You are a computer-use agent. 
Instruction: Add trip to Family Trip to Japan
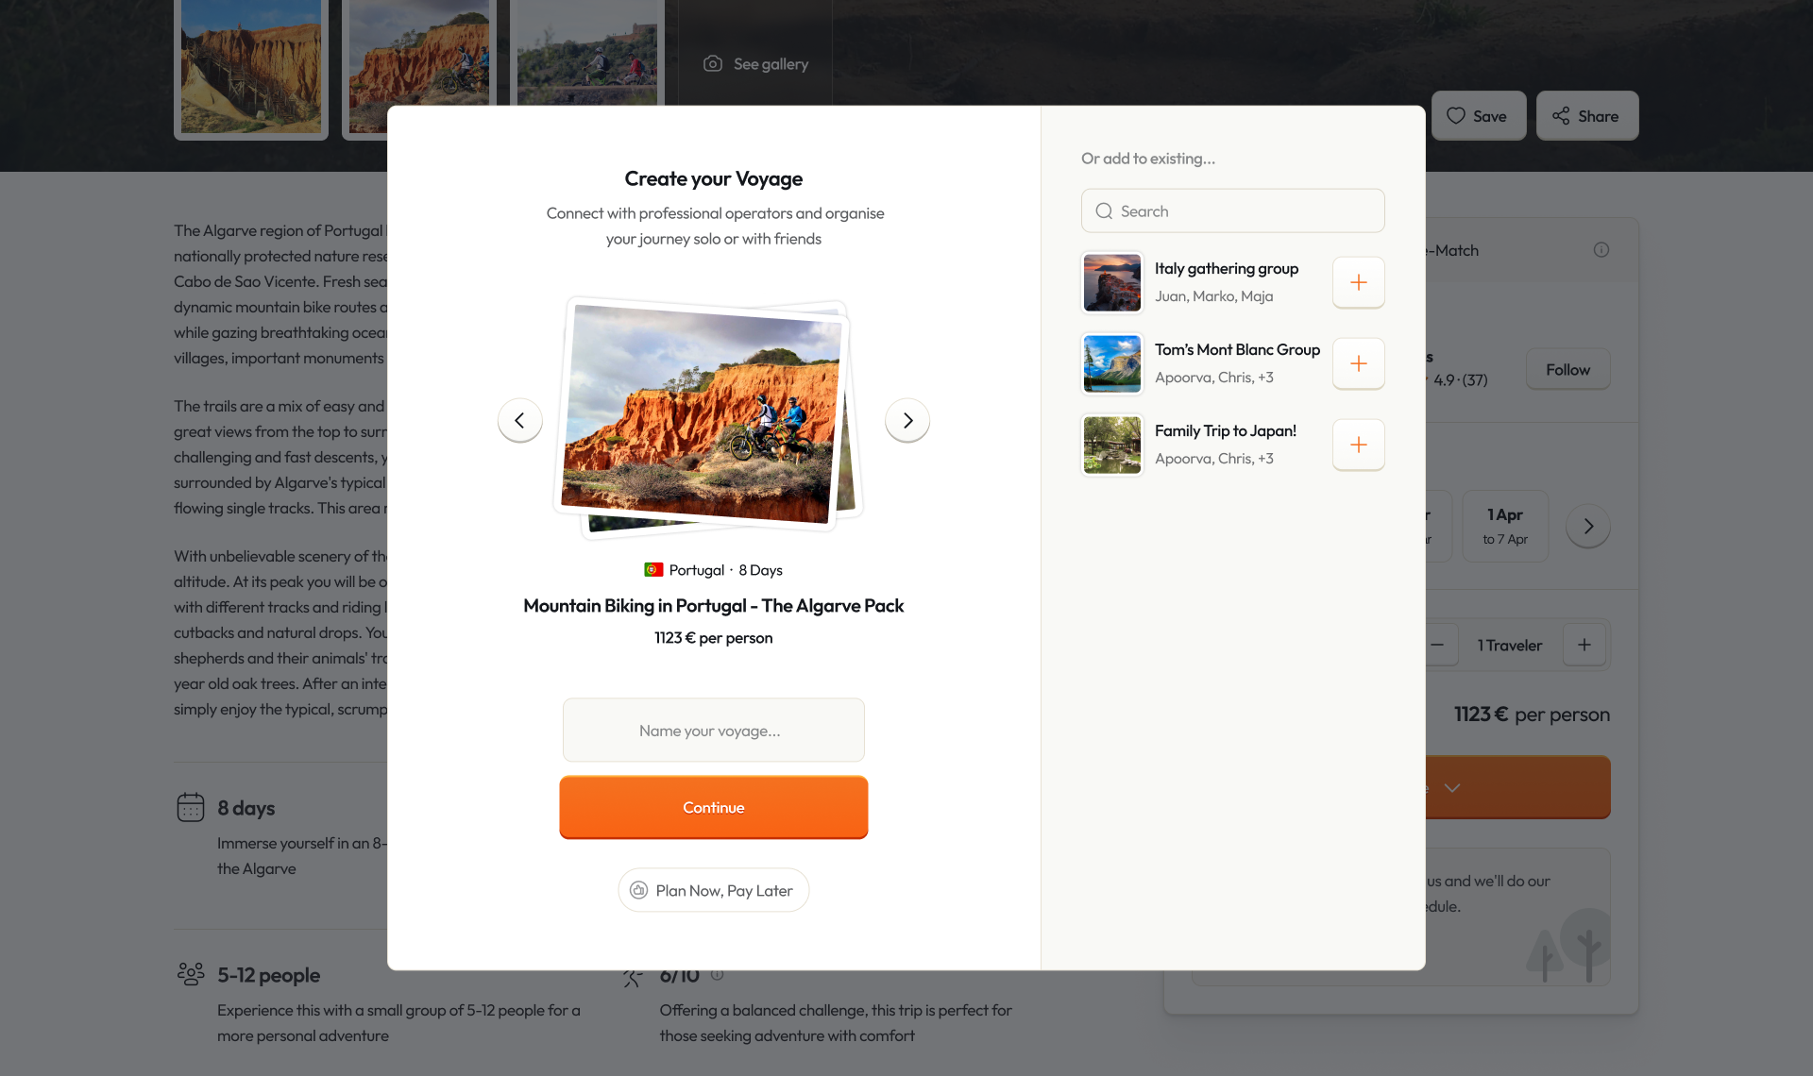[1358, 445]
